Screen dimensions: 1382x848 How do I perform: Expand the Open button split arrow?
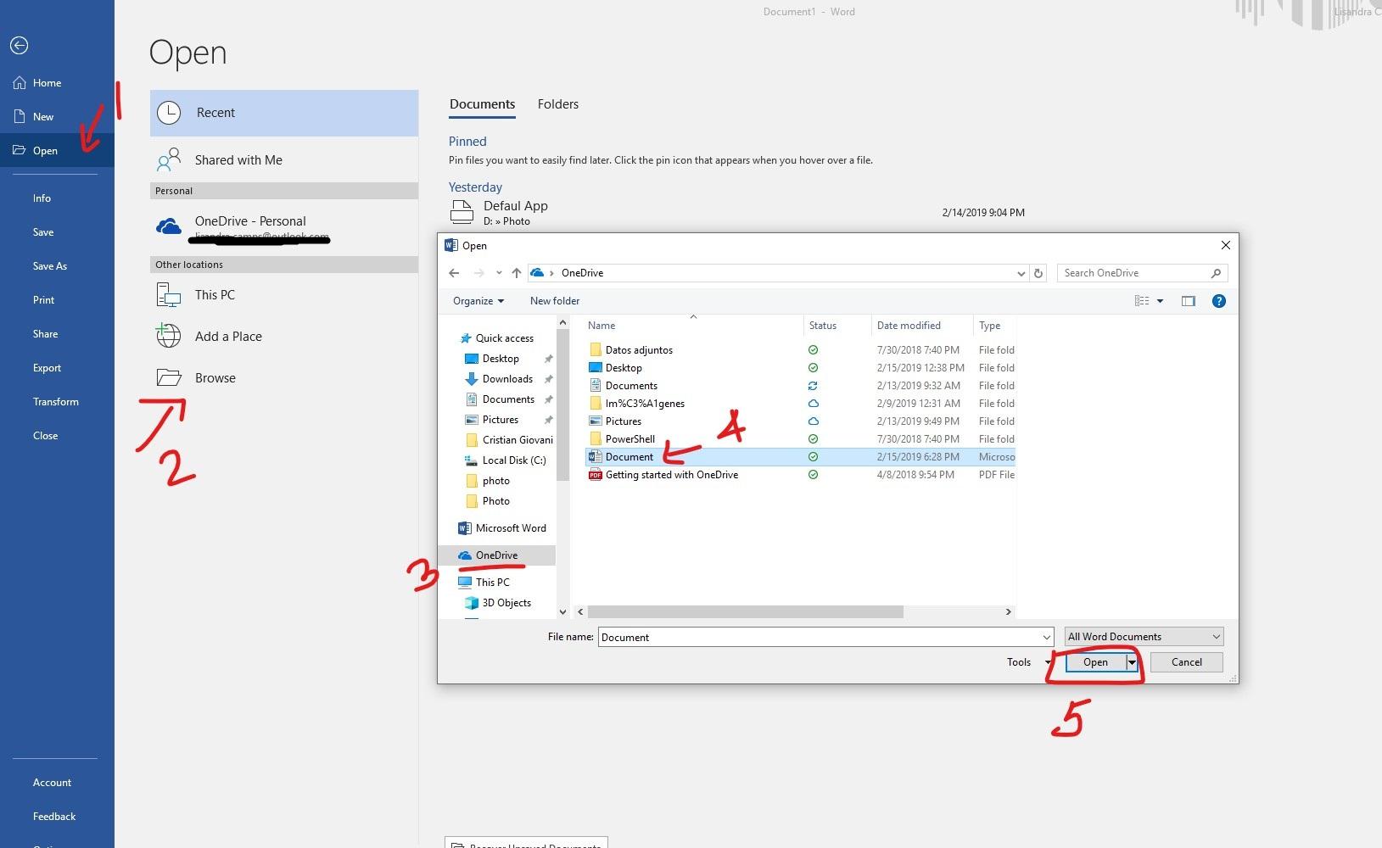tap(1132, 662)
